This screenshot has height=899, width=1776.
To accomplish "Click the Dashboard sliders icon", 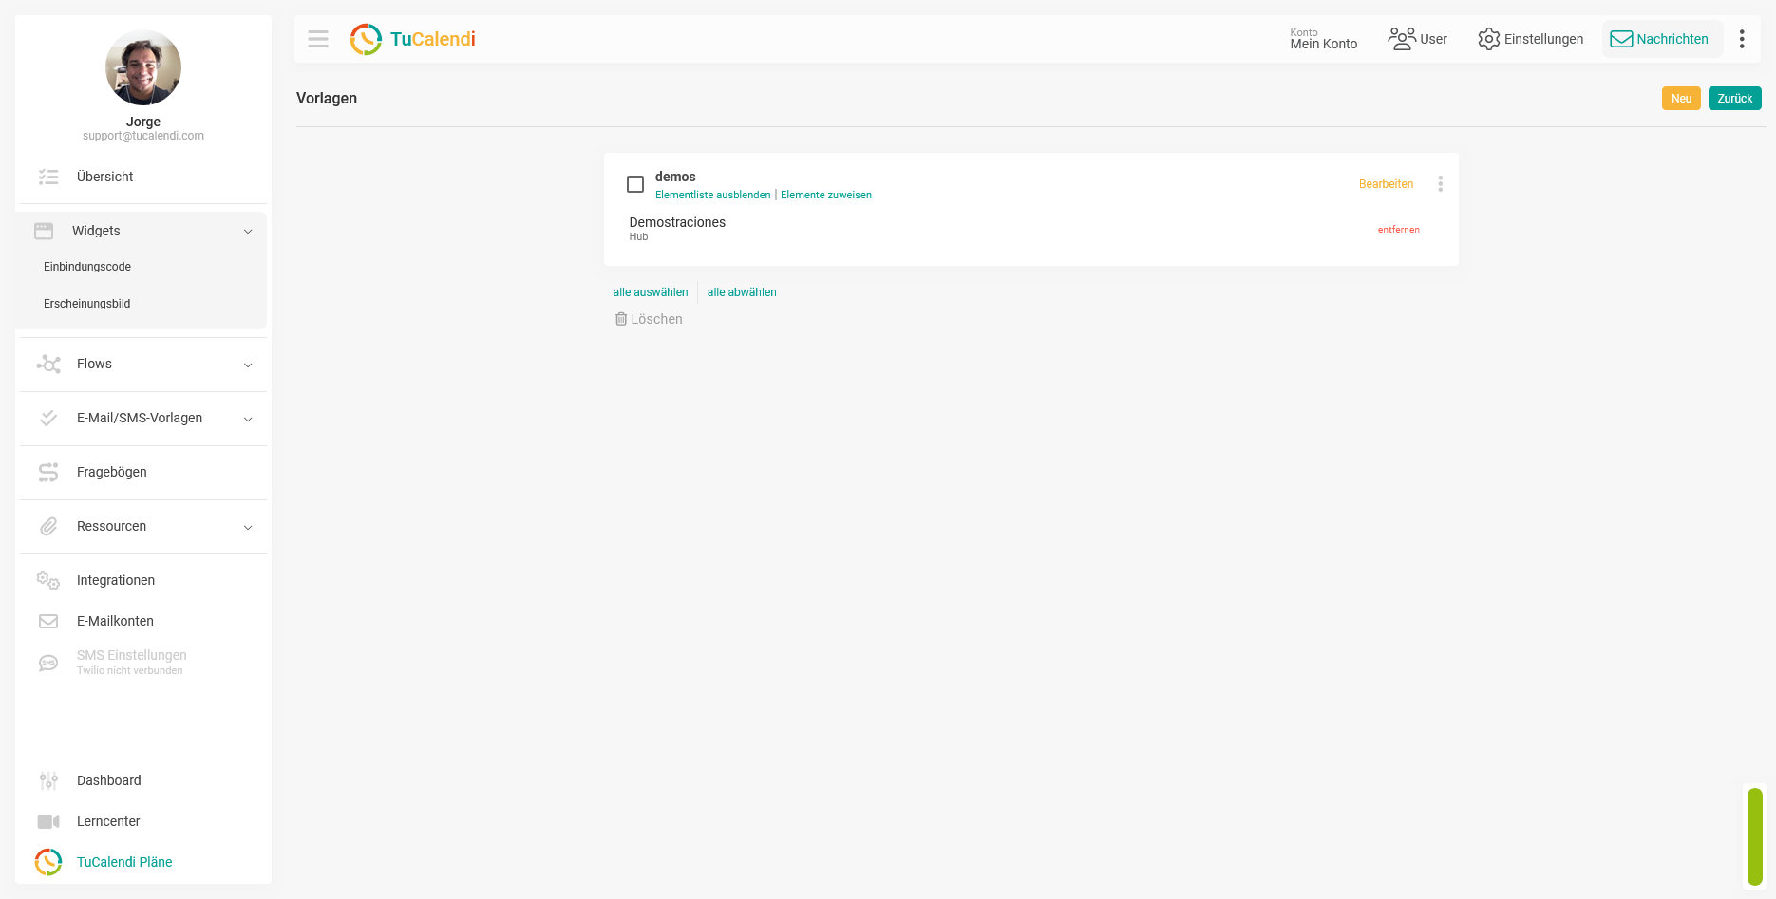I will pos(48,780).
